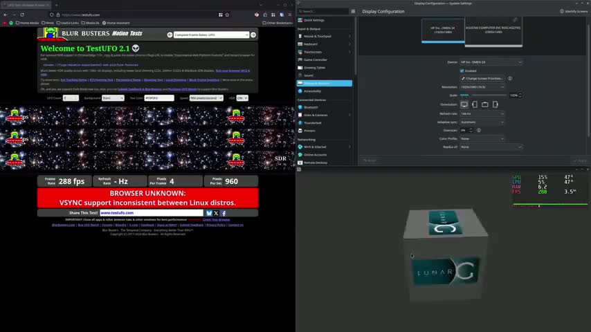Bookmark this page with the star icon
591x332 pixels.
click(x=228, y=15)
